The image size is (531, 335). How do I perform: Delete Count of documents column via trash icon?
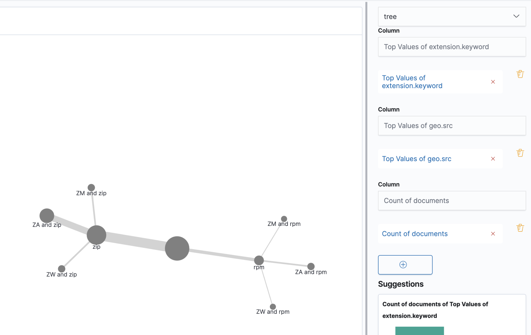520,228
